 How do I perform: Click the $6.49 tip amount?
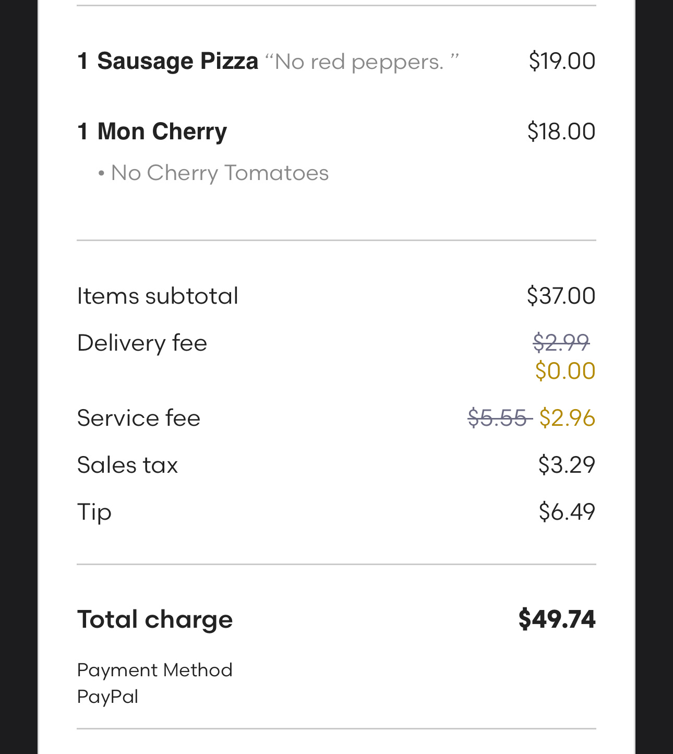(x=567, y=512)
